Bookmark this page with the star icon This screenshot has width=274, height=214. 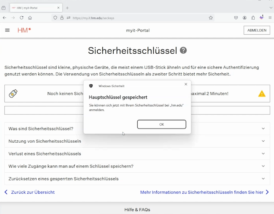211,18
